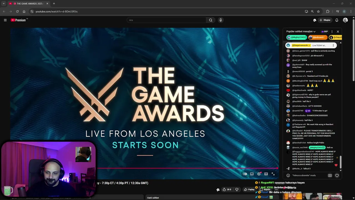This screenshot has width=355, height=200.
Task: Open the orange @joshvae67 super chat chip
Action: (x=317, y=37)
